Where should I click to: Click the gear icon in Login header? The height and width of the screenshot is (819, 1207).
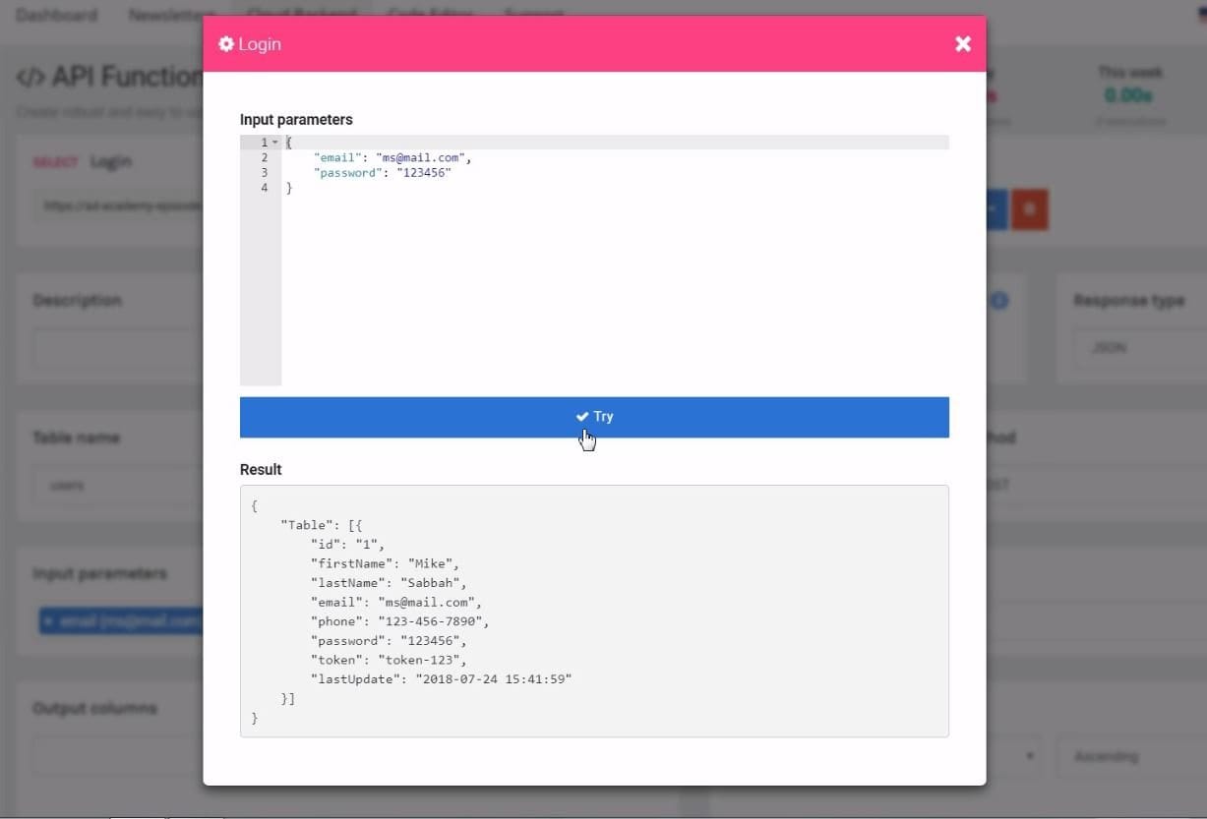click(x=226, y=44)
